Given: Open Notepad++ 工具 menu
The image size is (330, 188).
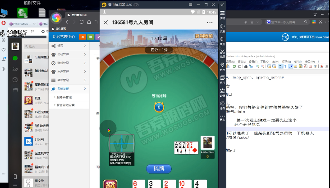Looking at the screenshot, I should coord(265,62).
